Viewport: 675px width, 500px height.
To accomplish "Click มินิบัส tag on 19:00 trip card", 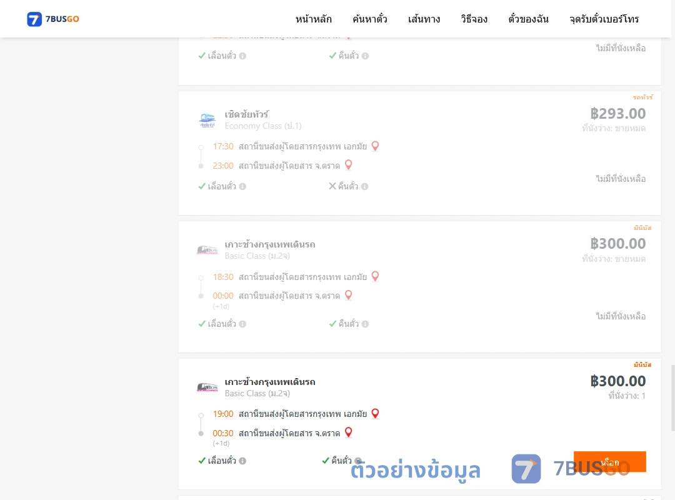I will click(642, 365).
